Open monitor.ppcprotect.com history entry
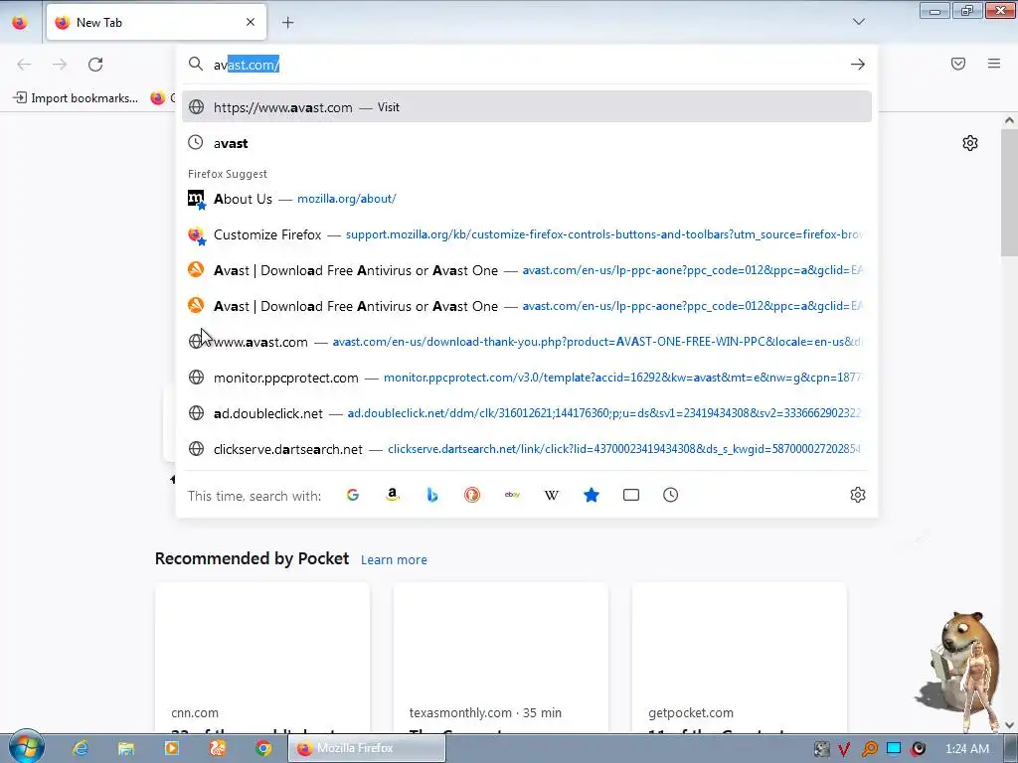The image size is (1018, 763). (x=527, y=378)
